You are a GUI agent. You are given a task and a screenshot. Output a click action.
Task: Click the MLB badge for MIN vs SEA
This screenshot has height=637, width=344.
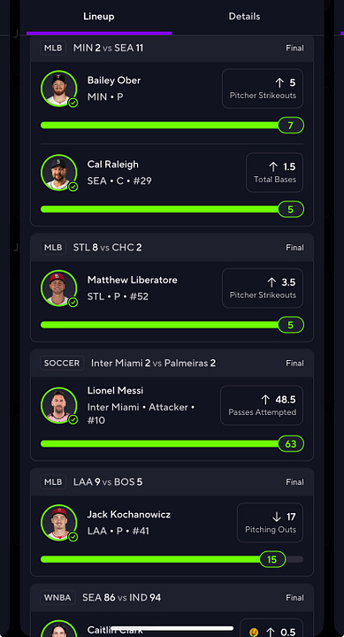pyautogui.click(x=53, y=48)
